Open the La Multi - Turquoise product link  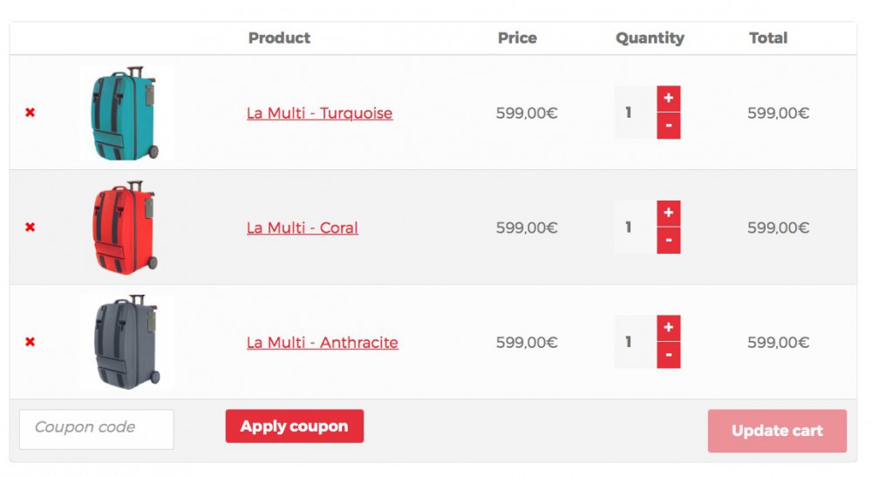pyautogui.click(x=319, y=113)
